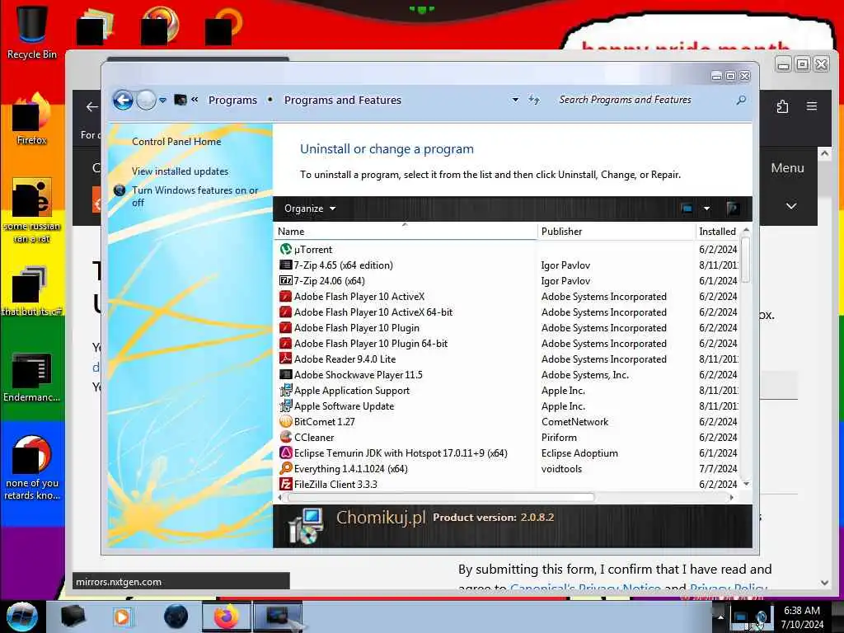Click the Back arrow in Programs and Features
Viewport: 844px width, 633px height.
124,100
